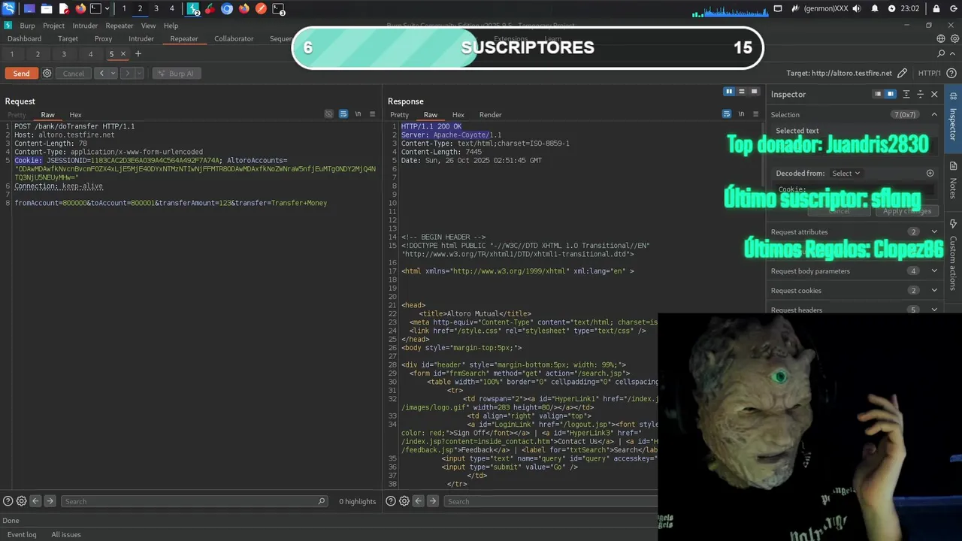Open the Intruder menu in menu bar

point(85,26)
